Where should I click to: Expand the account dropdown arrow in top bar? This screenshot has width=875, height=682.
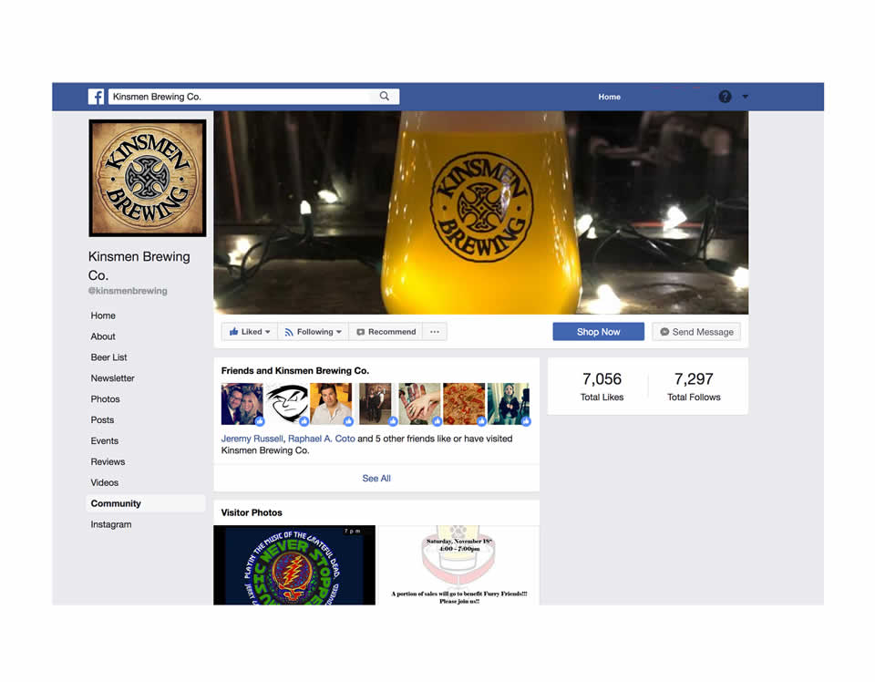745,97
